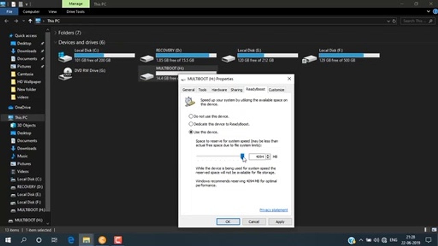Viewport: 438px width, 246px height.
Task: Click the volume tray icon
Action: click(x=376, y=240)
